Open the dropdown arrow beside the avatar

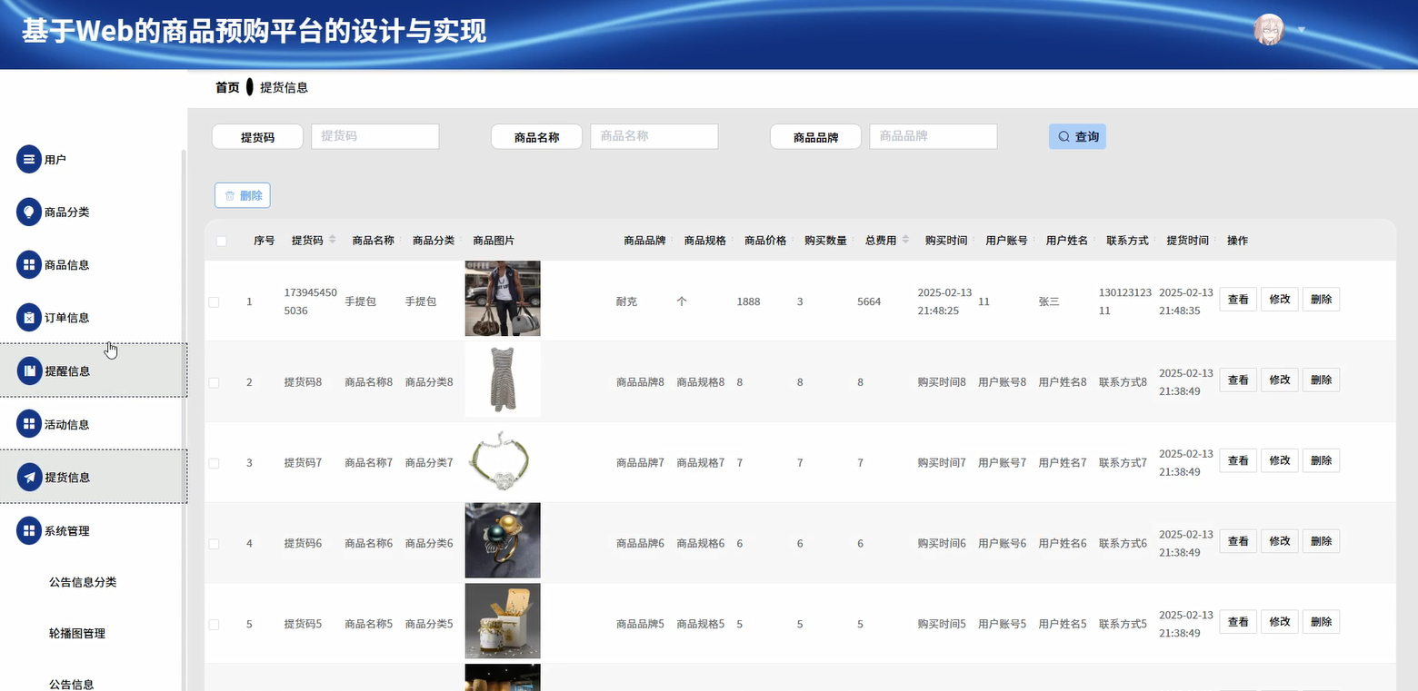coord(1302,30)
